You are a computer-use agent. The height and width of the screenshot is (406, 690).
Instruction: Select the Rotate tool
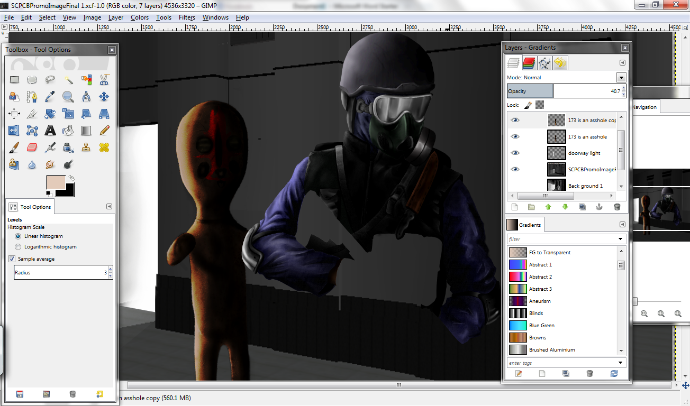click(50, 114)
